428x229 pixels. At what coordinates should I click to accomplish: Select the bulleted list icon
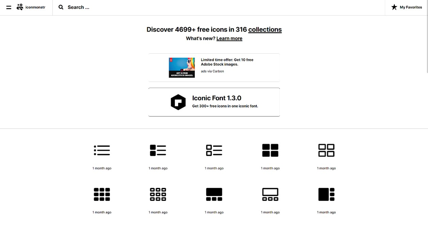102,150
